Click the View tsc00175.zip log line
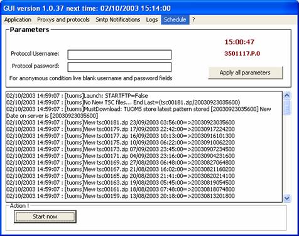The image size is (299, 236). 121,142
